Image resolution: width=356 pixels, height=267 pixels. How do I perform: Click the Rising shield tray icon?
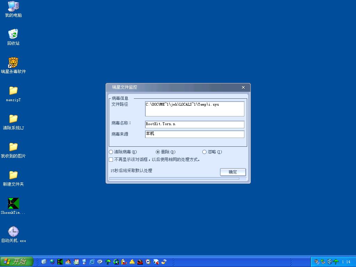point(330,262)
